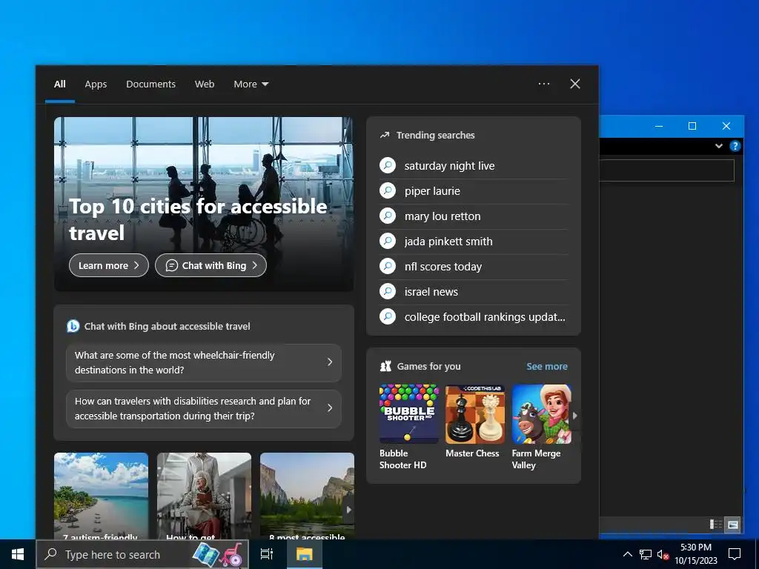Image resolution: width=759 pixels, height=569 pixels.
Task: Open the Windows Start button
Action: pos(18,554)
